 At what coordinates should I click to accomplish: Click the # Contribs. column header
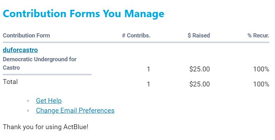coord(136,35)
